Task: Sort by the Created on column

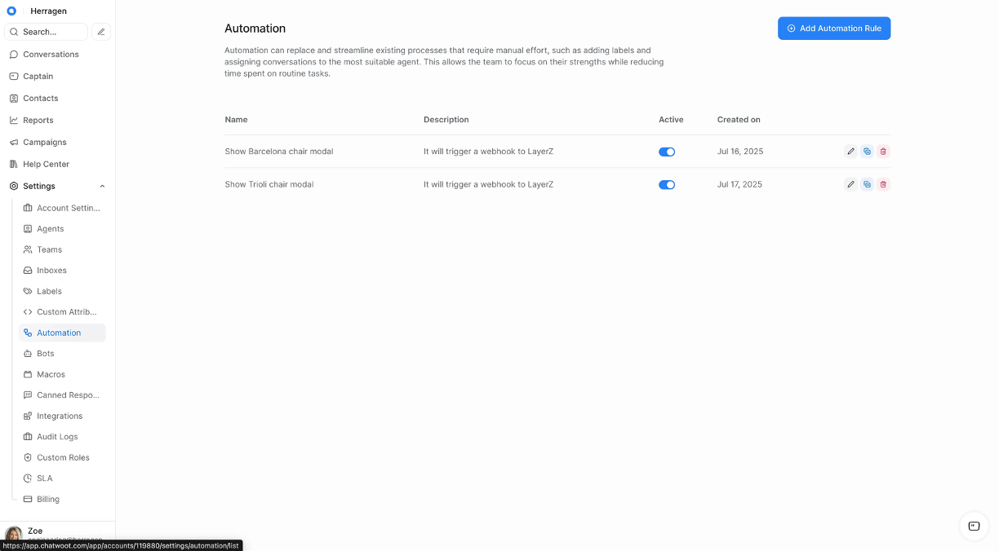Action: pyautogui.click(x=738, y=119)
